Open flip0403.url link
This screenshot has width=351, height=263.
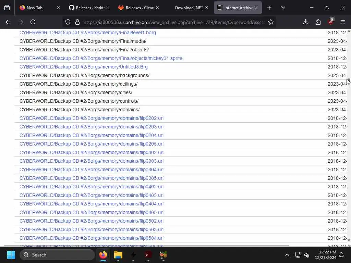point(91,195)
